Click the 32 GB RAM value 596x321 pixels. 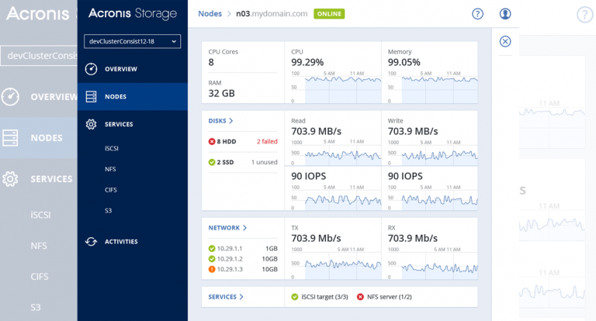click(222, 94)
